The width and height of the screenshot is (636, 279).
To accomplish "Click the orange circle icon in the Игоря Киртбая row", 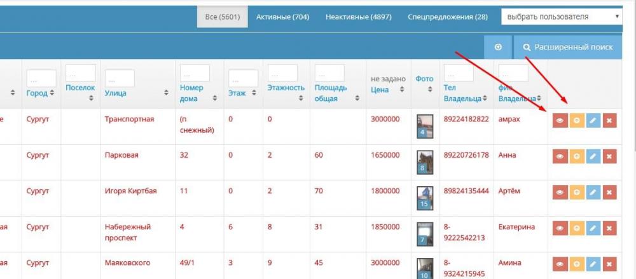I will click(x=576, y=192).
